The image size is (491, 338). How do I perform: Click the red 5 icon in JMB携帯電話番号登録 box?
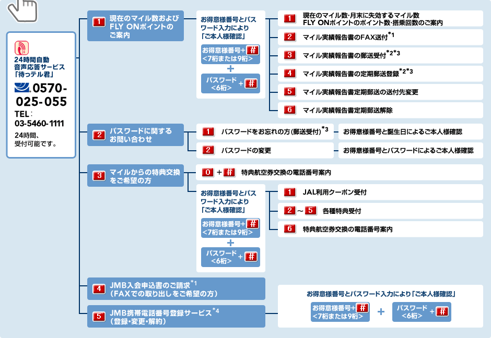[x=99, y=317]
